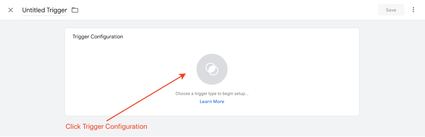Rename the Untitled Trigger title field
Viewport: 425px width, 137px height.
click(x=45, y=10)
